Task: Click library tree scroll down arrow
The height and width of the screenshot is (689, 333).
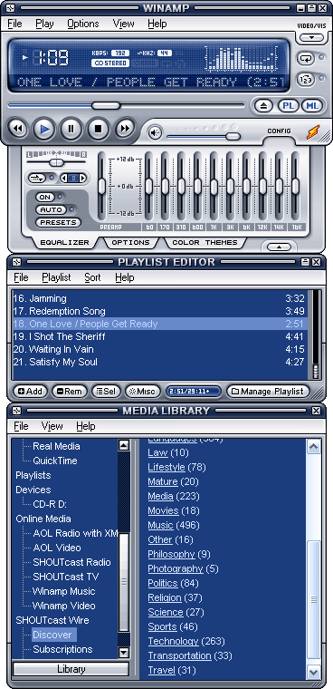Action: (124, 652)
